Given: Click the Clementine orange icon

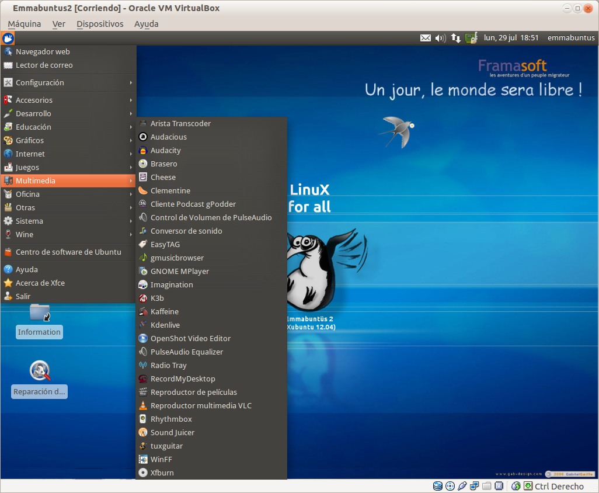Looking at the screenshot, I should [143, 190].
